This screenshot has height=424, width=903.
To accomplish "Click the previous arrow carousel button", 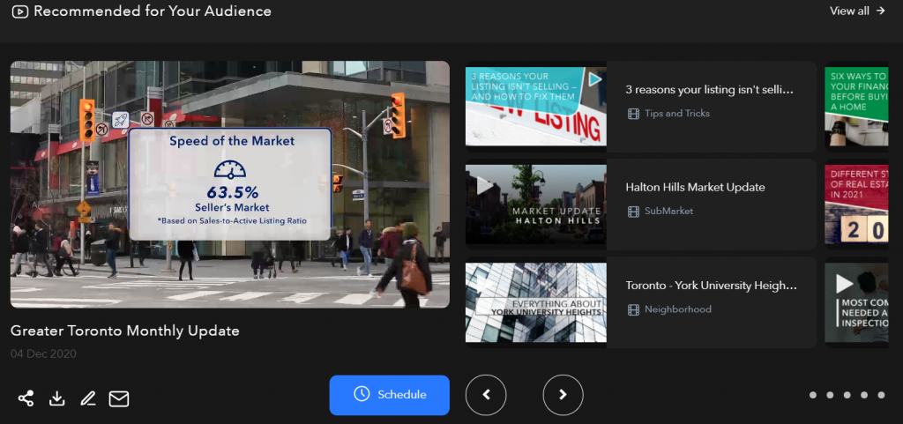I will pos(486,395).
